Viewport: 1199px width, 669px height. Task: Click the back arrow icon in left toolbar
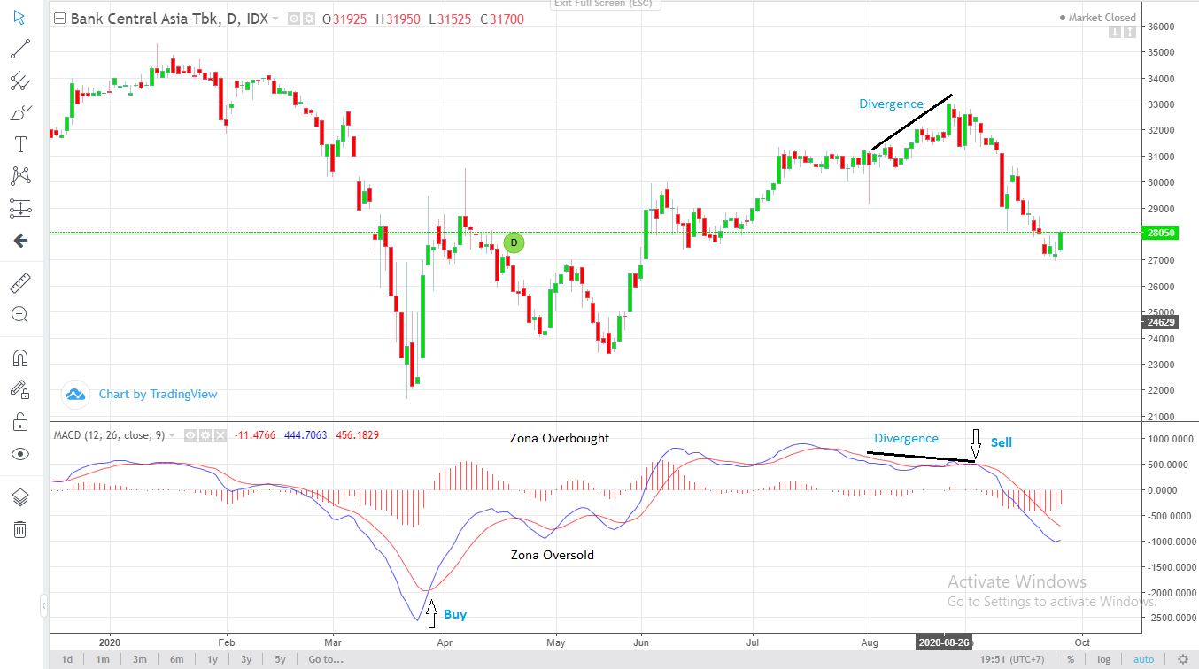point(20,241)
